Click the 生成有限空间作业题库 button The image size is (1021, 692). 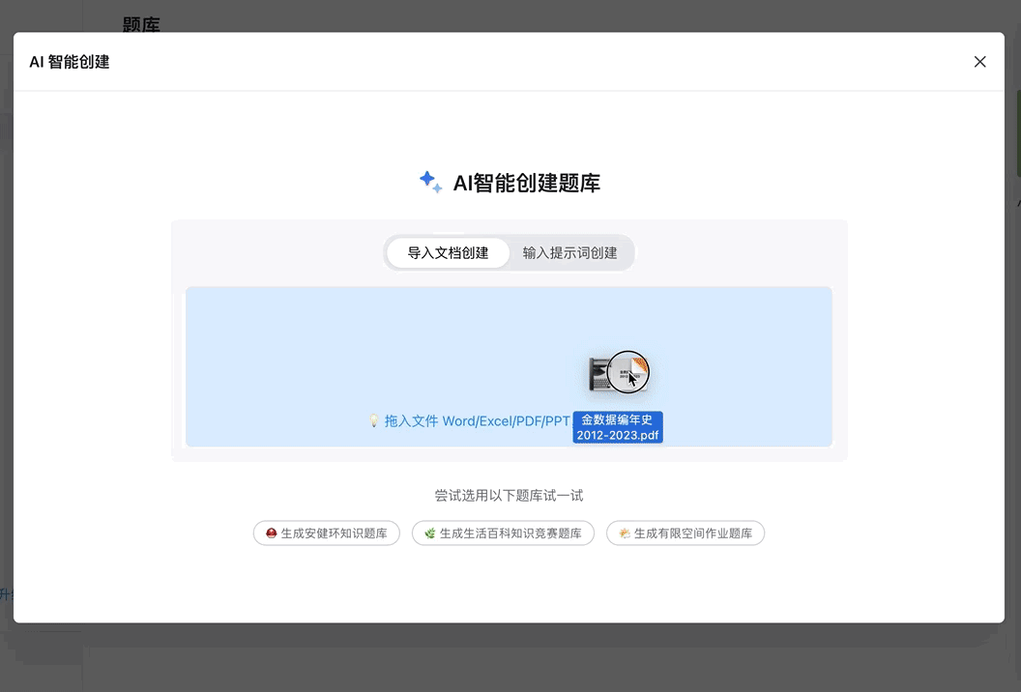[686, 533]
